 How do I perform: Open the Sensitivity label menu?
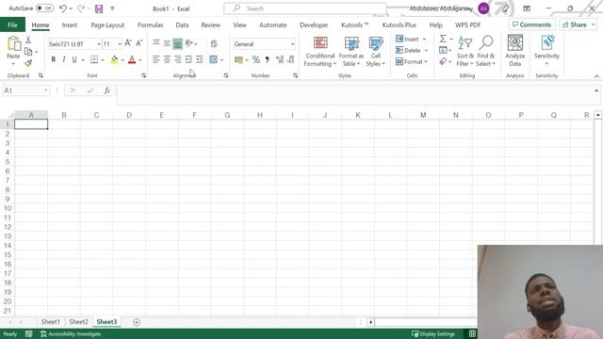click(x=546, y=51)
